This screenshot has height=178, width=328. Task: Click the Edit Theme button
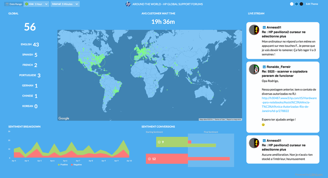[x=312, y=4]
